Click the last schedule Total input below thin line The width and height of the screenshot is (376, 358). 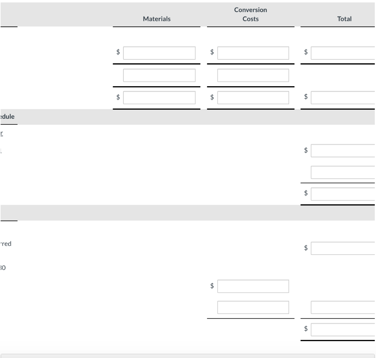tap(343, 194)
